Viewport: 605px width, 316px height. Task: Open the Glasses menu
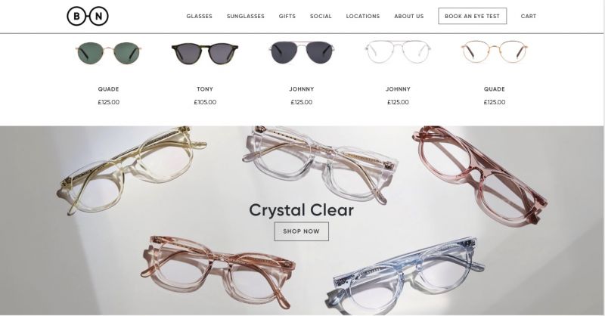[x=199, y=16]
